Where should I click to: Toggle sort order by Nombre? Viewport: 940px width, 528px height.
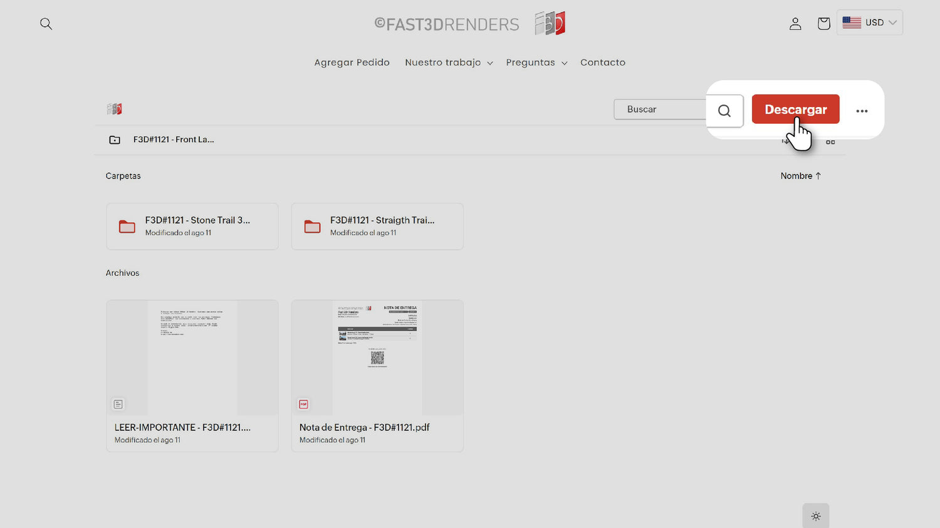point(800,176)
